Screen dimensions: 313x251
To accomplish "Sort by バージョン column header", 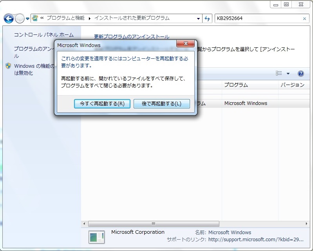I will point(294,85).
